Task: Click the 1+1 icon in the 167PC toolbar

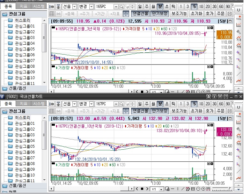Action: (x=58, y=111)
